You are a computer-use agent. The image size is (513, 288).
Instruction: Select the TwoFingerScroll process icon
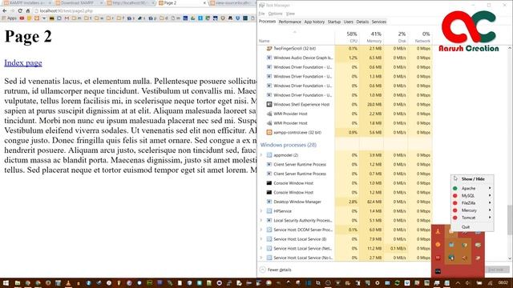pos(269,48)
